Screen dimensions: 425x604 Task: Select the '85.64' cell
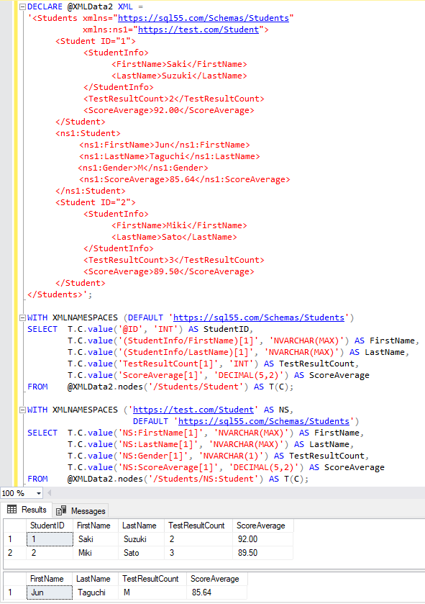(217, 592)
